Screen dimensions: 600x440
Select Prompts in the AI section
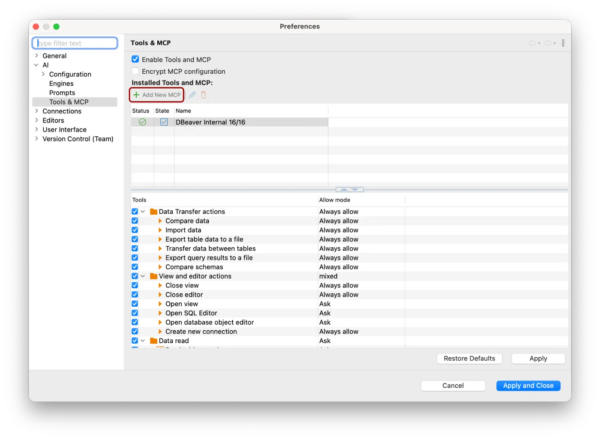62,93
